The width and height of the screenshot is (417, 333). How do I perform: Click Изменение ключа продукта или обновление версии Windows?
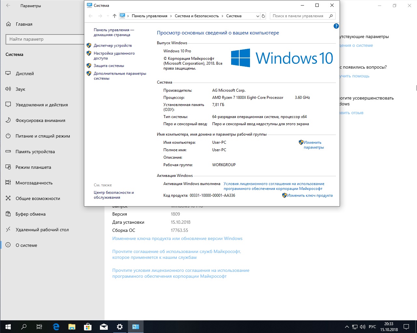click(177, 238)
